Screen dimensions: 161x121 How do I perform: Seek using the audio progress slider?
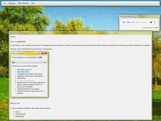142,22
